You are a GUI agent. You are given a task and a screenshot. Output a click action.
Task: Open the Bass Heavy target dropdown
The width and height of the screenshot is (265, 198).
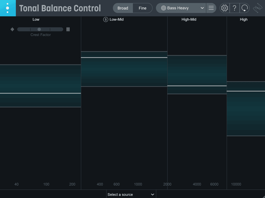point(181,8)
